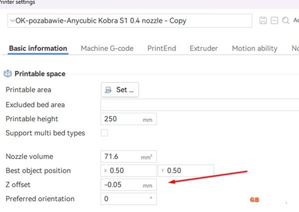Viewport: 299px width, 212px height.
Task: Click the search settings magnifier icon
Action: (285, 20)
